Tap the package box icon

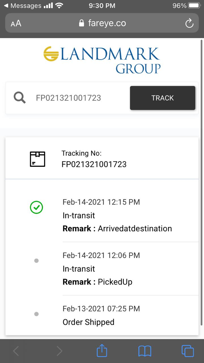[37, 159]
